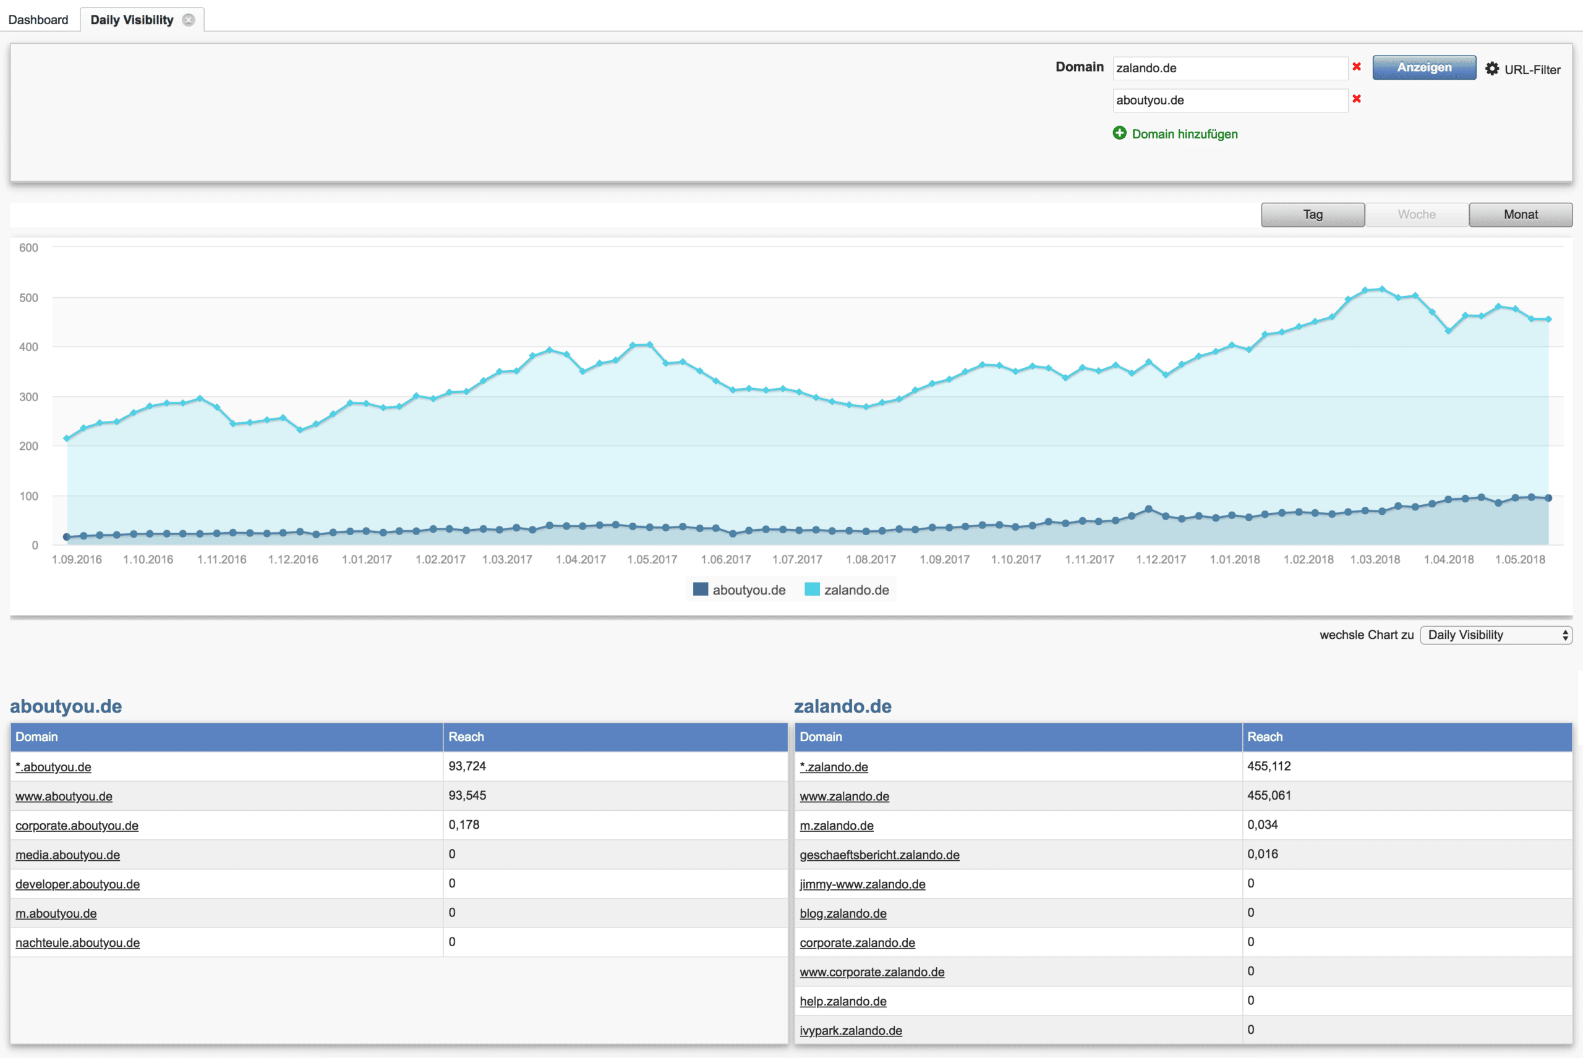The image size is (1583, 1058).
Task: Click the 1.03.2018 x-axis date label
Action: pos(1375,559)
